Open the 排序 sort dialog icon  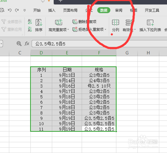click(x=39, y=22)
